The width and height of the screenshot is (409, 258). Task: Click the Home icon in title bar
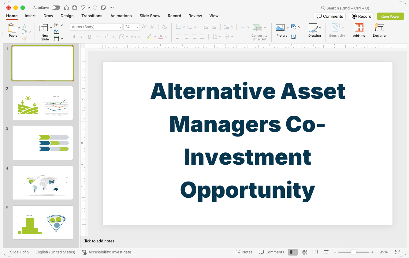point(66,8)
